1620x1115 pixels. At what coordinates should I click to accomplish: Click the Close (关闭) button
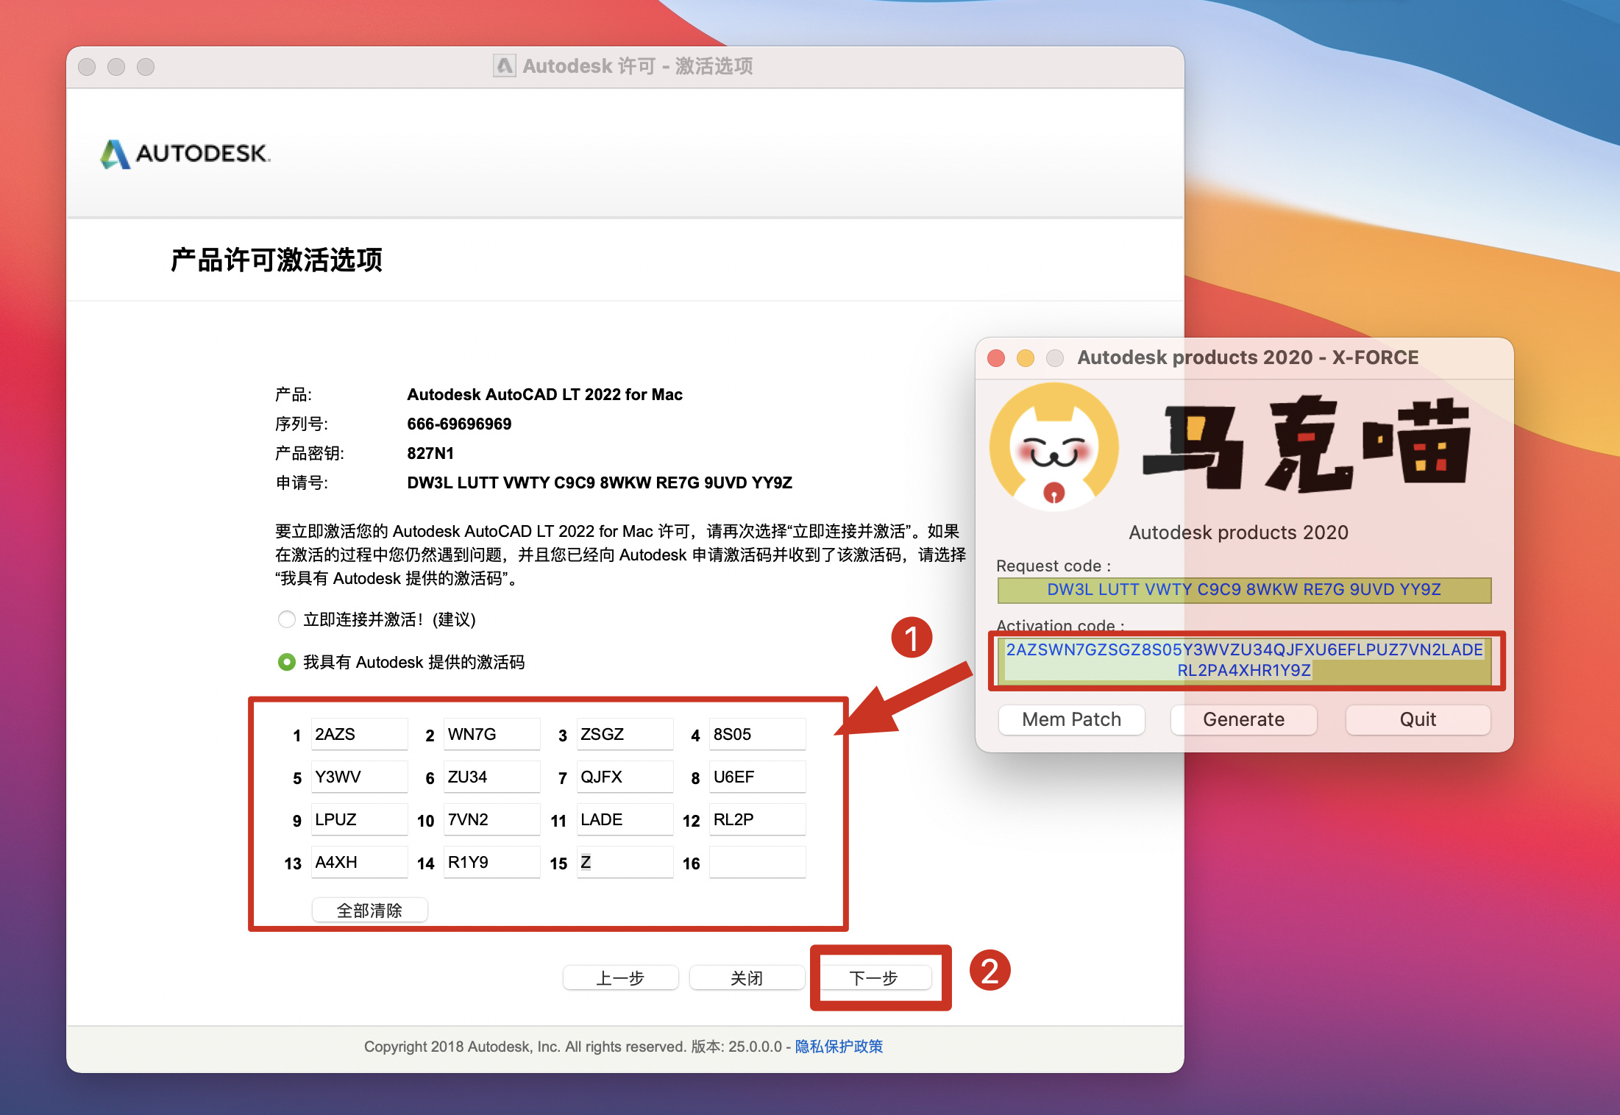[x=747, y=977]
